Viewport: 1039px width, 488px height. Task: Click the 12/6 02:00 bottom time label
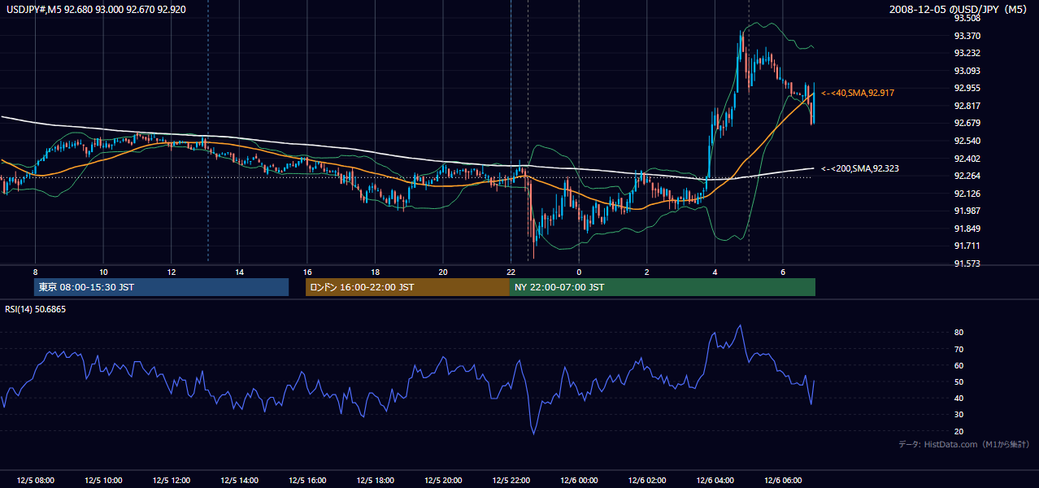(x=647, y=481)
